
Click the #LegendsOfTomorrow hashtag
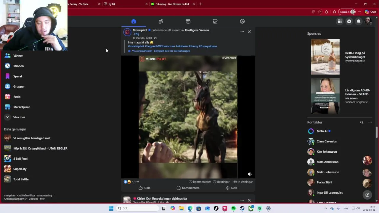click(x=160, y=46)
